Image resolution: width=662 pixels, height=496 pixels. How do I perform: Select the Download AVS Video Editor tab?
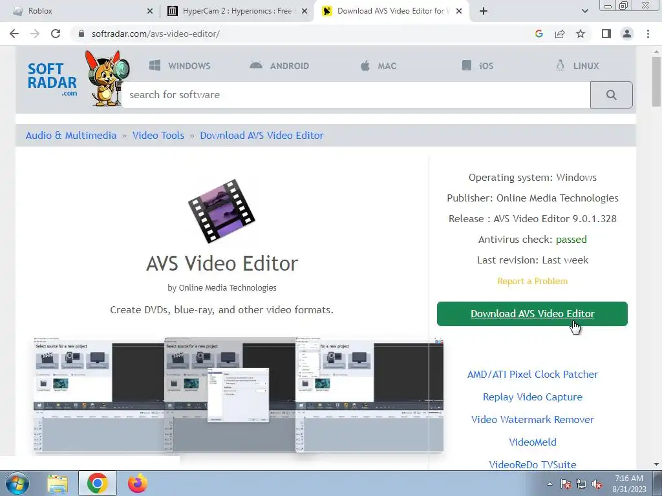[390, 11]
